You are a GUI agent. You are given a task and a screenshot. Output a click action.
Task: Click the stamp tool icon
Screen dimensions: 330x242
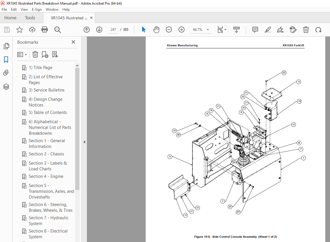tap(293, 30)
